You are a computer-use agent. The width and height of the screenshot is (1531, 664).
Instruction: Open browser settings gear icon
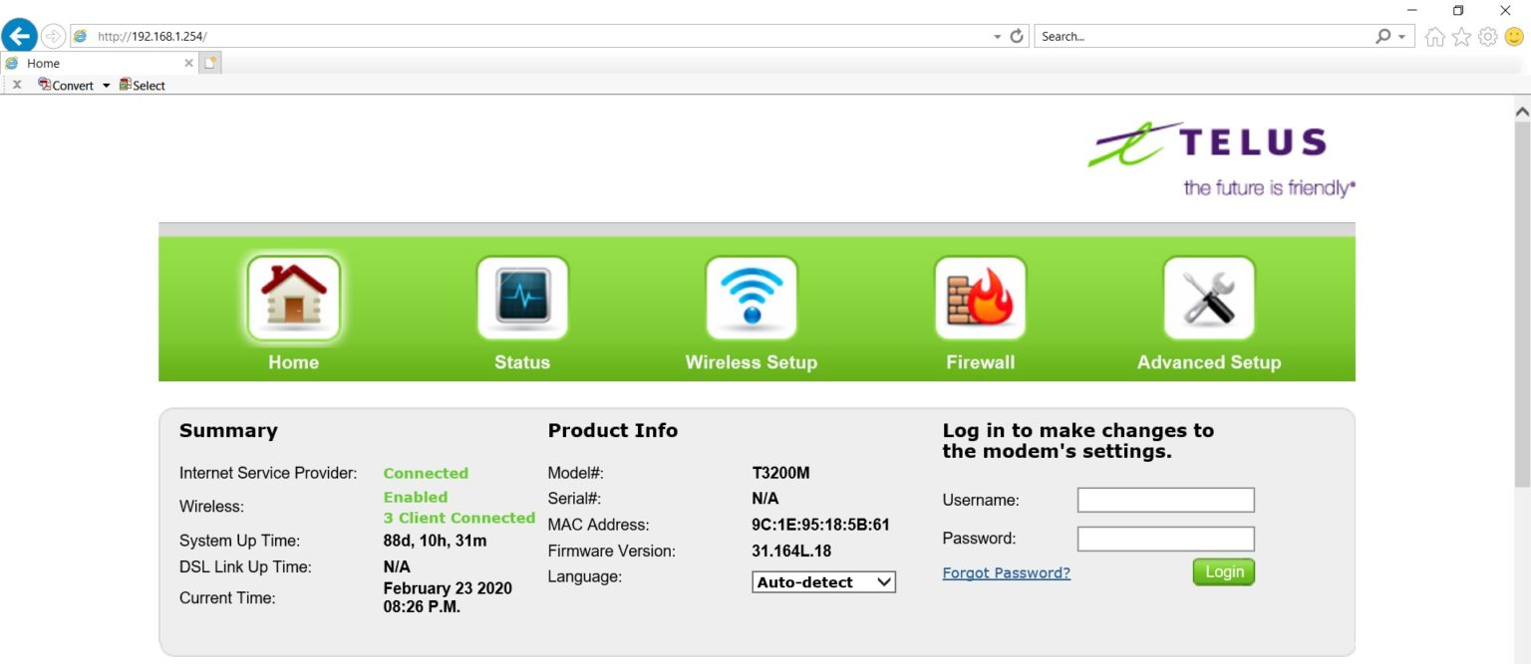tap(1487, 37)
